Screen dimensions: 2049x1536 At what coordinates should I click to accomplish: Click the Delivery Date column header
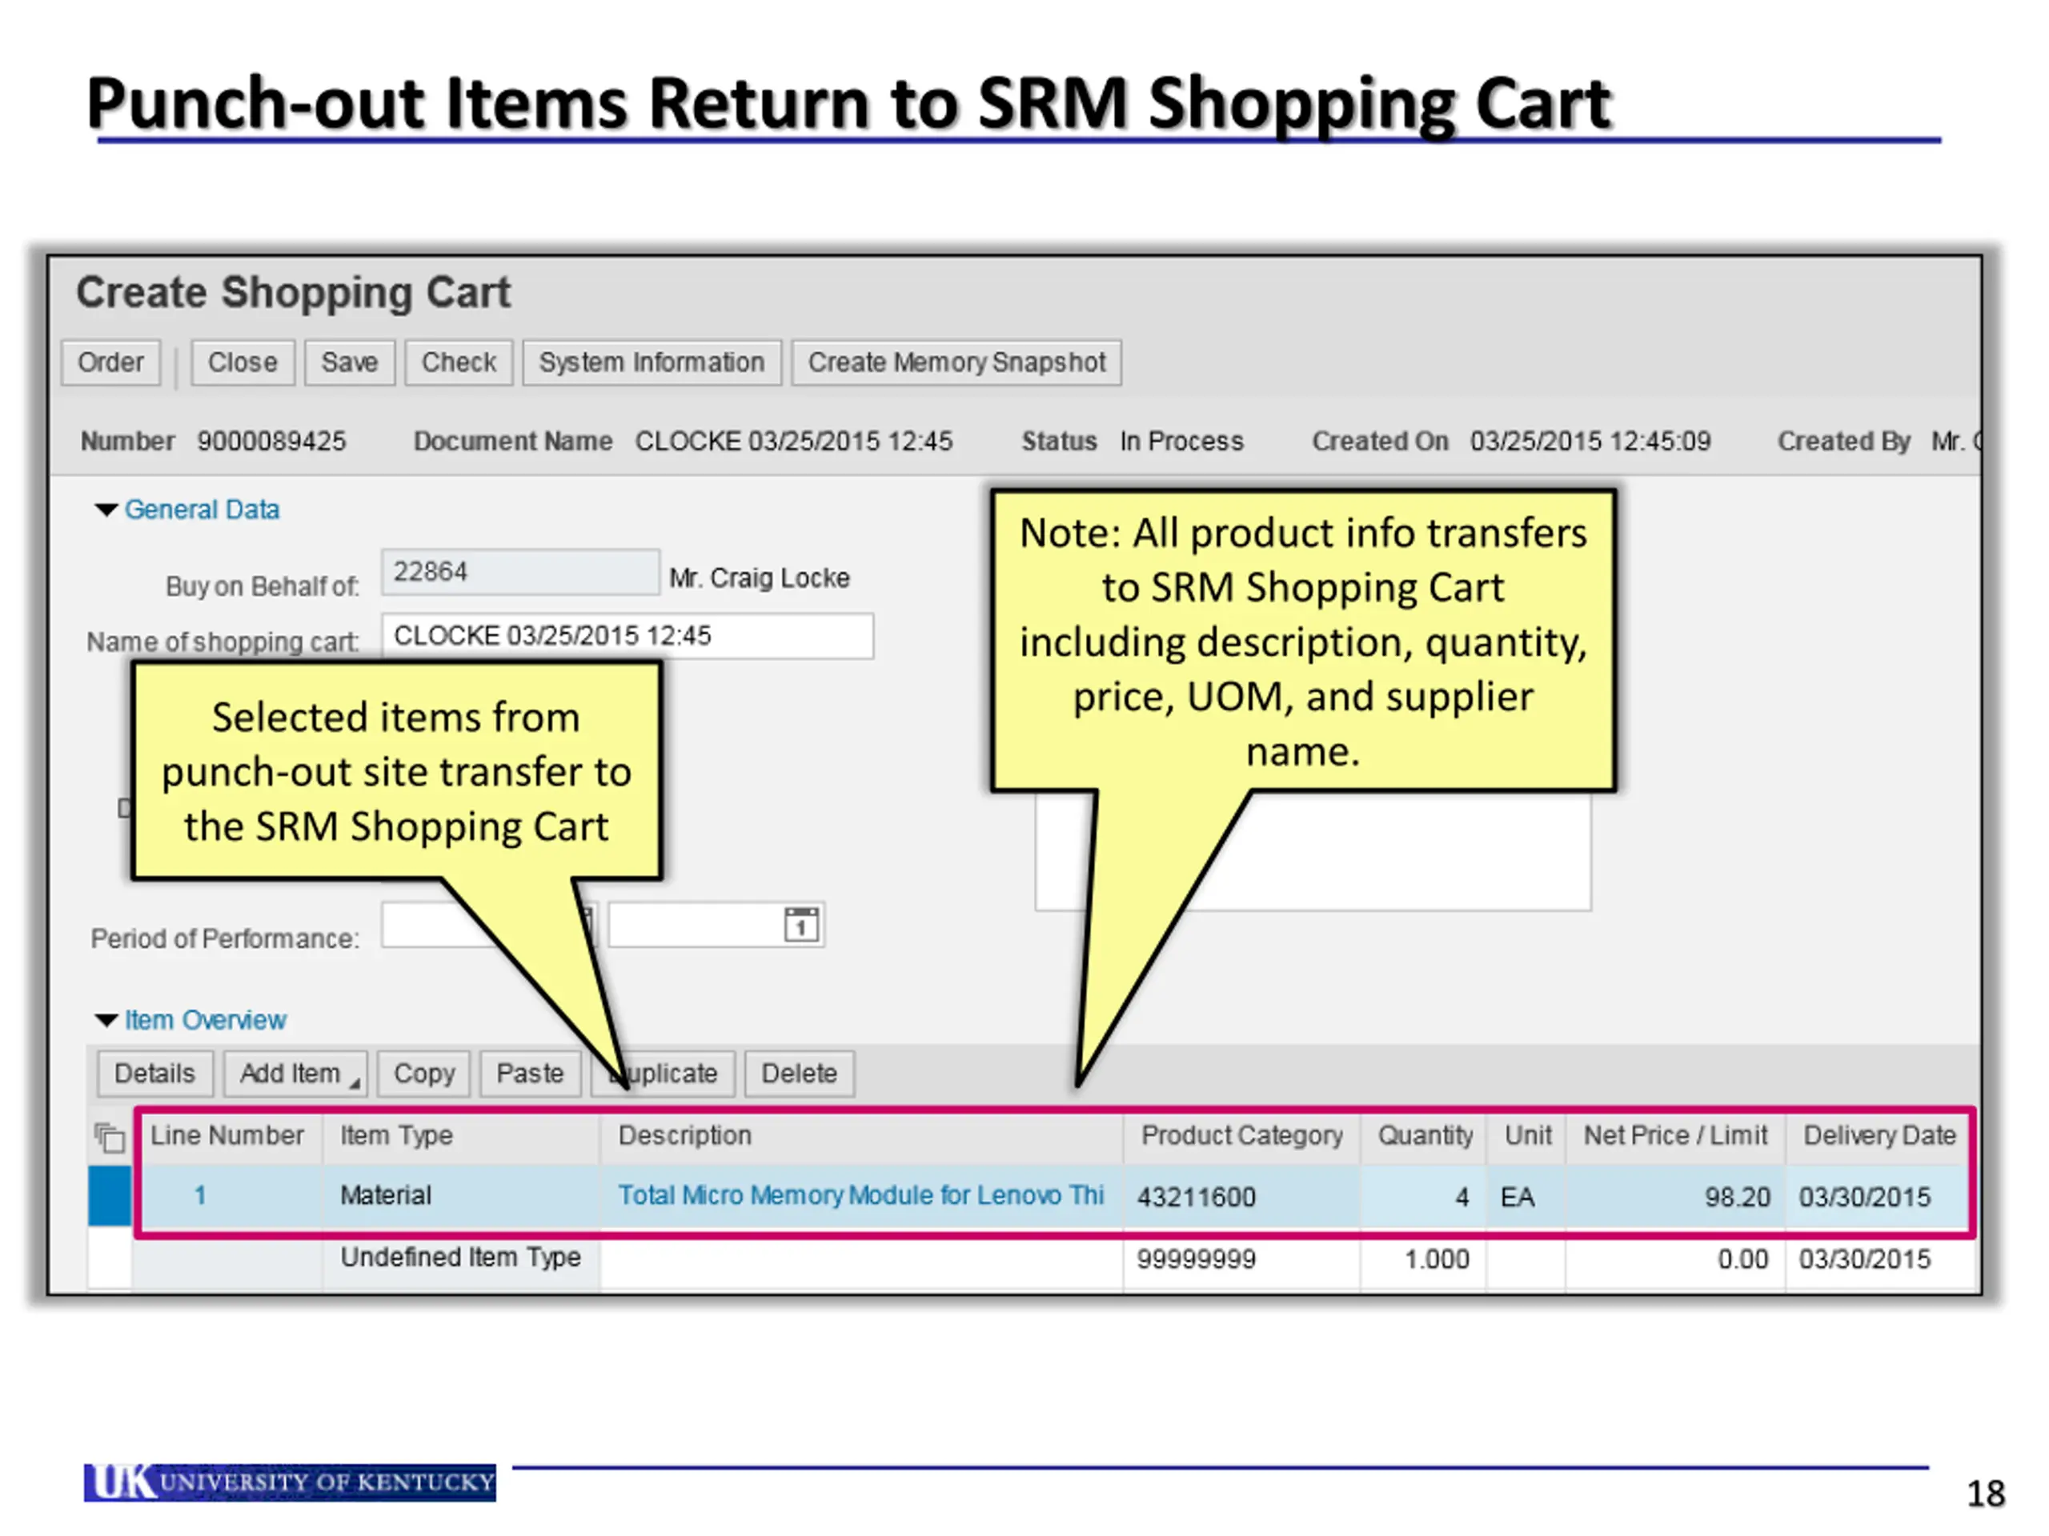coord(1879,1136)
